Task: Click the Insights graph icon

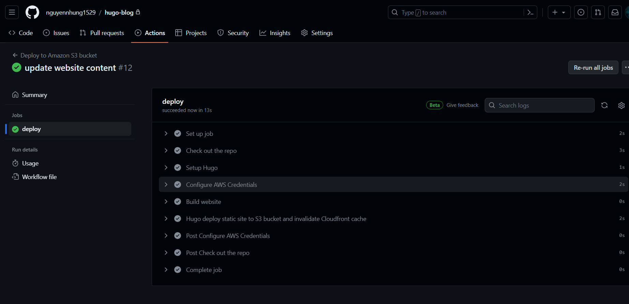Action: [x=263, y=33]
